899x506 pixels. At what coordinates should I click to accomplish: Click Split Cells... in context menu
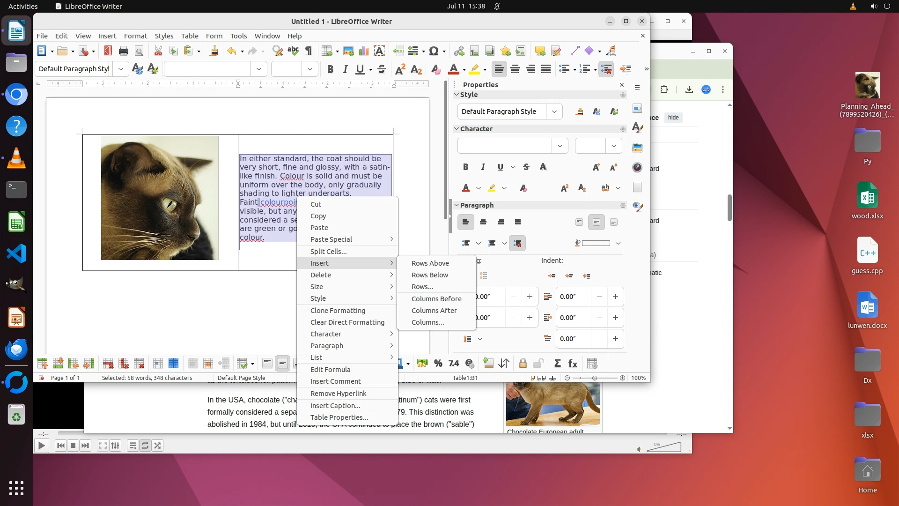(x=328, y=252)
